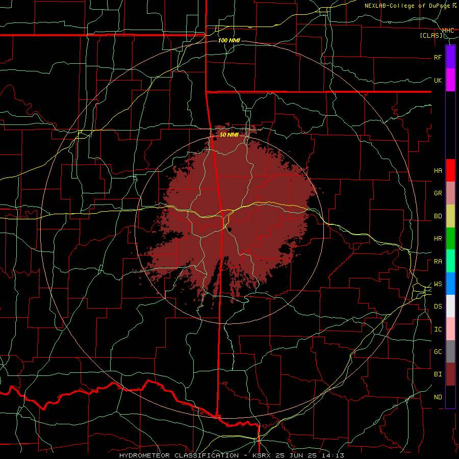Pick the yellow BD legend swatch

pyautogui.click(x=450, y=216)
